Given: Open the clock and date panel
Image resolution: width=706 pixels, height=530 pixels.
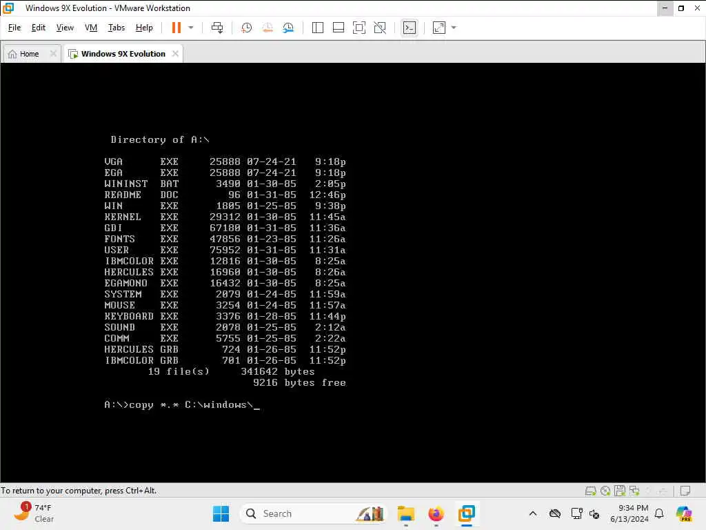Looking at the screenshot, I should pyautogui.click(x=629, y=513).
